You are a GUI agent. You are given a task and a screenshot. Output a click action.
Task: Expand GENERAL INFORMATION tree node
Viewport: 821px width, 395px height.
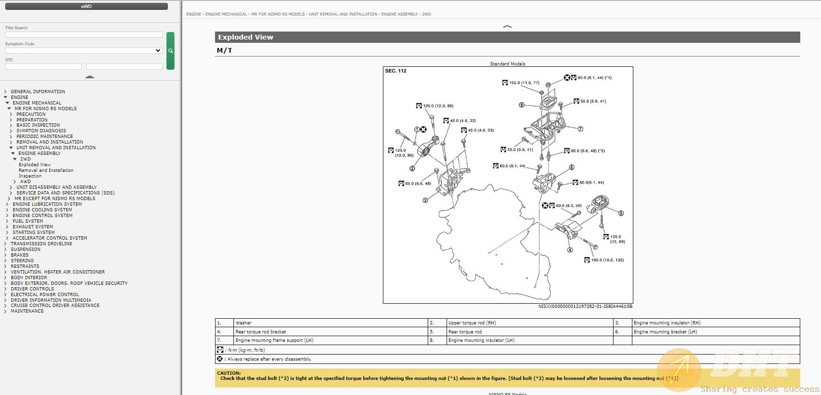coord(5,92)
